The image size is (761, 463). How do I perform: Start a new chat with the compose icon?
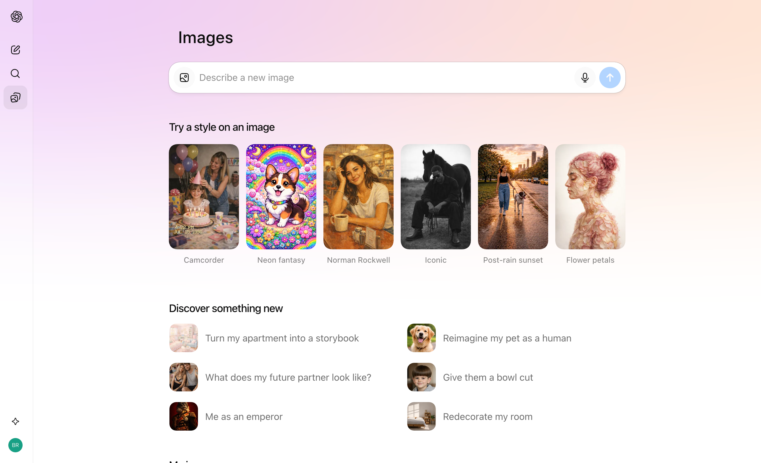click(15, 50)
